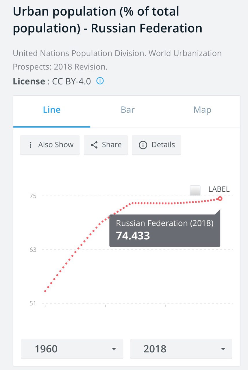The height and width of the screenshot is (370, 248).
Task: Click the CC BY-4.0 license text
Action: (71, 81)
